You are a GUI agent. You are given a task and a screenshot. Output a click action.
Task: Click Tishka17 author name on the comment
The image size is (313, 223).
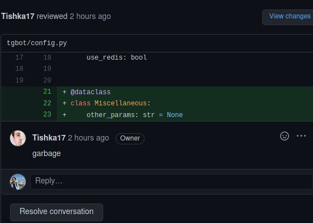pyautogui.click(x=49, y=138)
